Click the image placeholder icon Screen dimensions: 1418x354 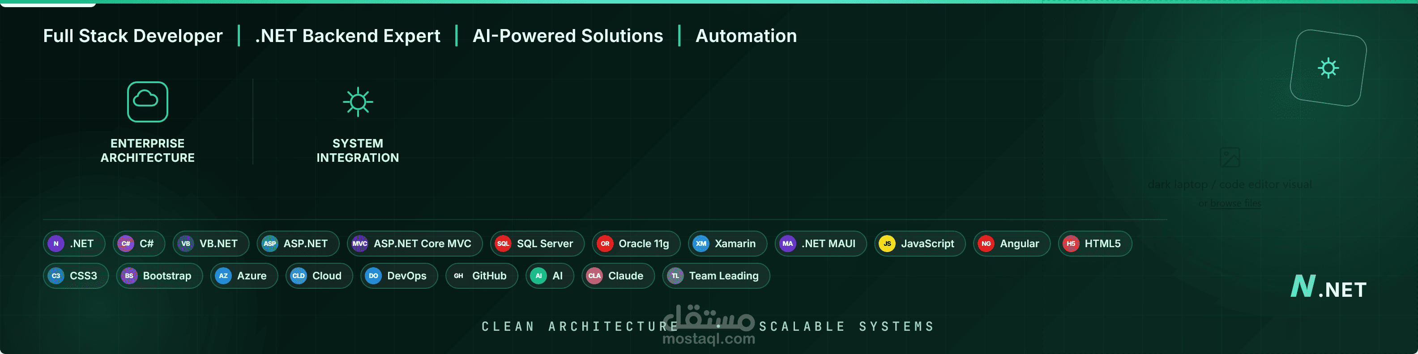coord(1230,157)
